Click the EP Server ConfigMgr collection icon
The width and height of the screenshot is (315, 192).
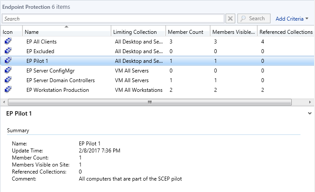pyautogui.click(x=8, y=71)
